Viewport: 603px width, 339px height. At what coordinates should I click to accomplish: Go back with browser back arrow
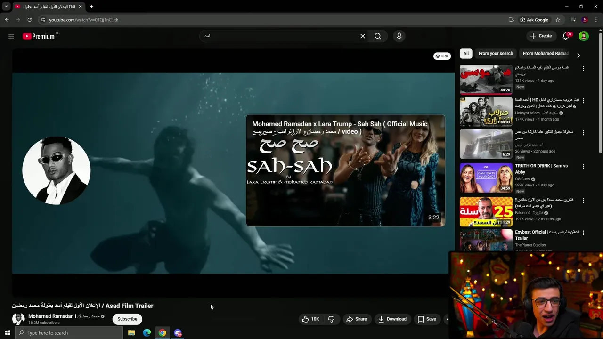click(x=7, y=20)
